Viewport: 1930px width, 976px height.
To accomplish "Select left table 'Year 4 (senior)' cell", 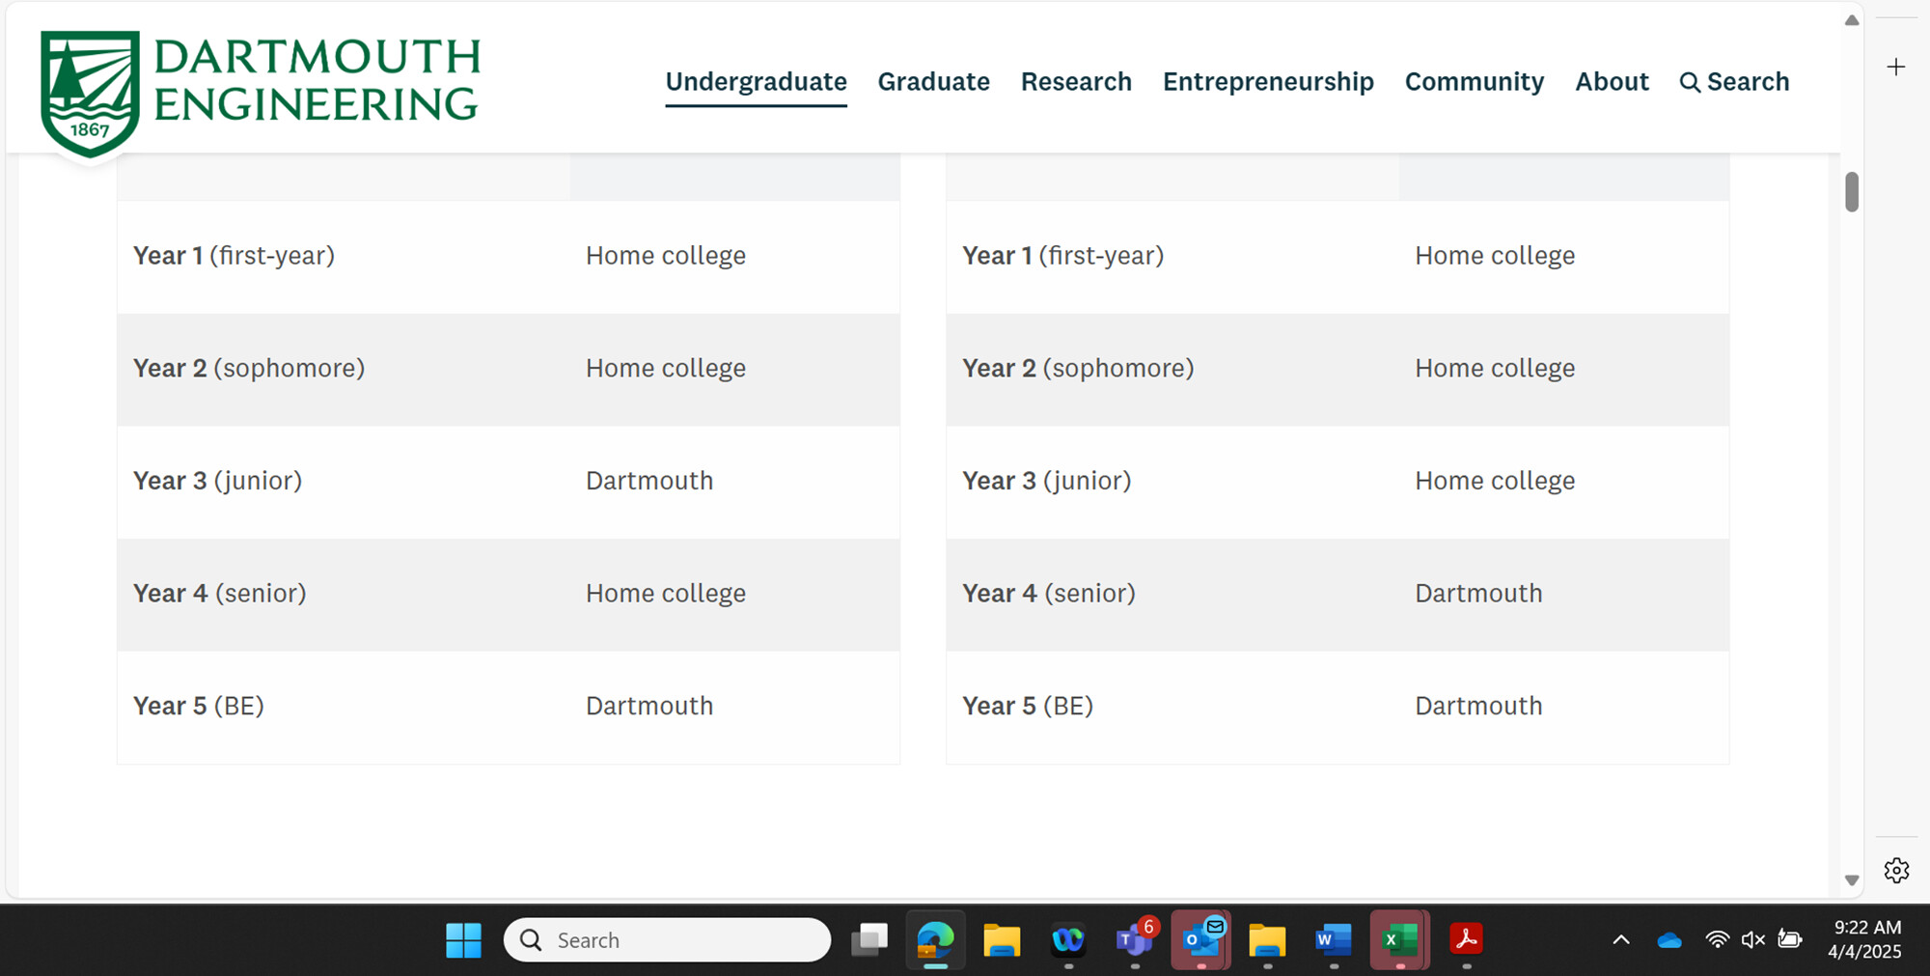I will click(344, 594).
